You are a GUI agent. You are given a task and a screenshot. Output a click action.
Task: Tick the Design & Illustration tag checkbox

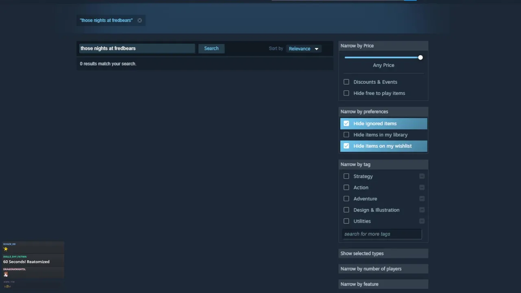[x=346, y=210]
